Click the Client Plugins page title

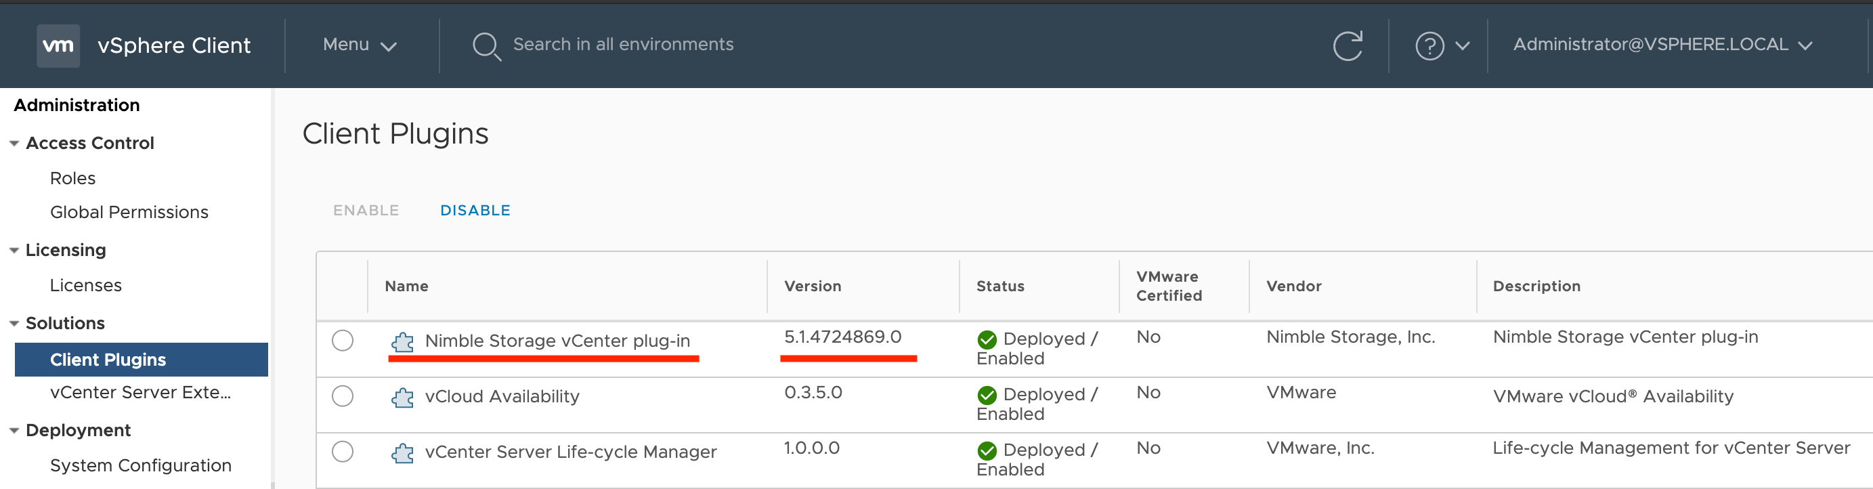click(395, 134)
